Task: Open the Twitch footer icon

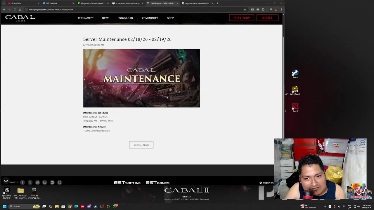Action: click(45, 182)
